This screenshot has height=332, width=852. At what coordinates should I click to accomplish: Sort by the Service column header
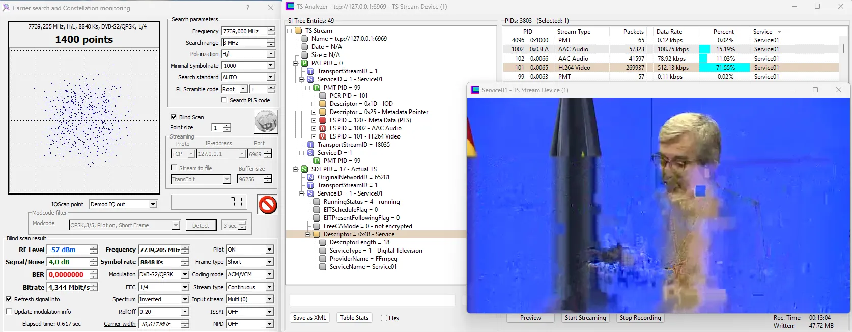coord(762,32)
